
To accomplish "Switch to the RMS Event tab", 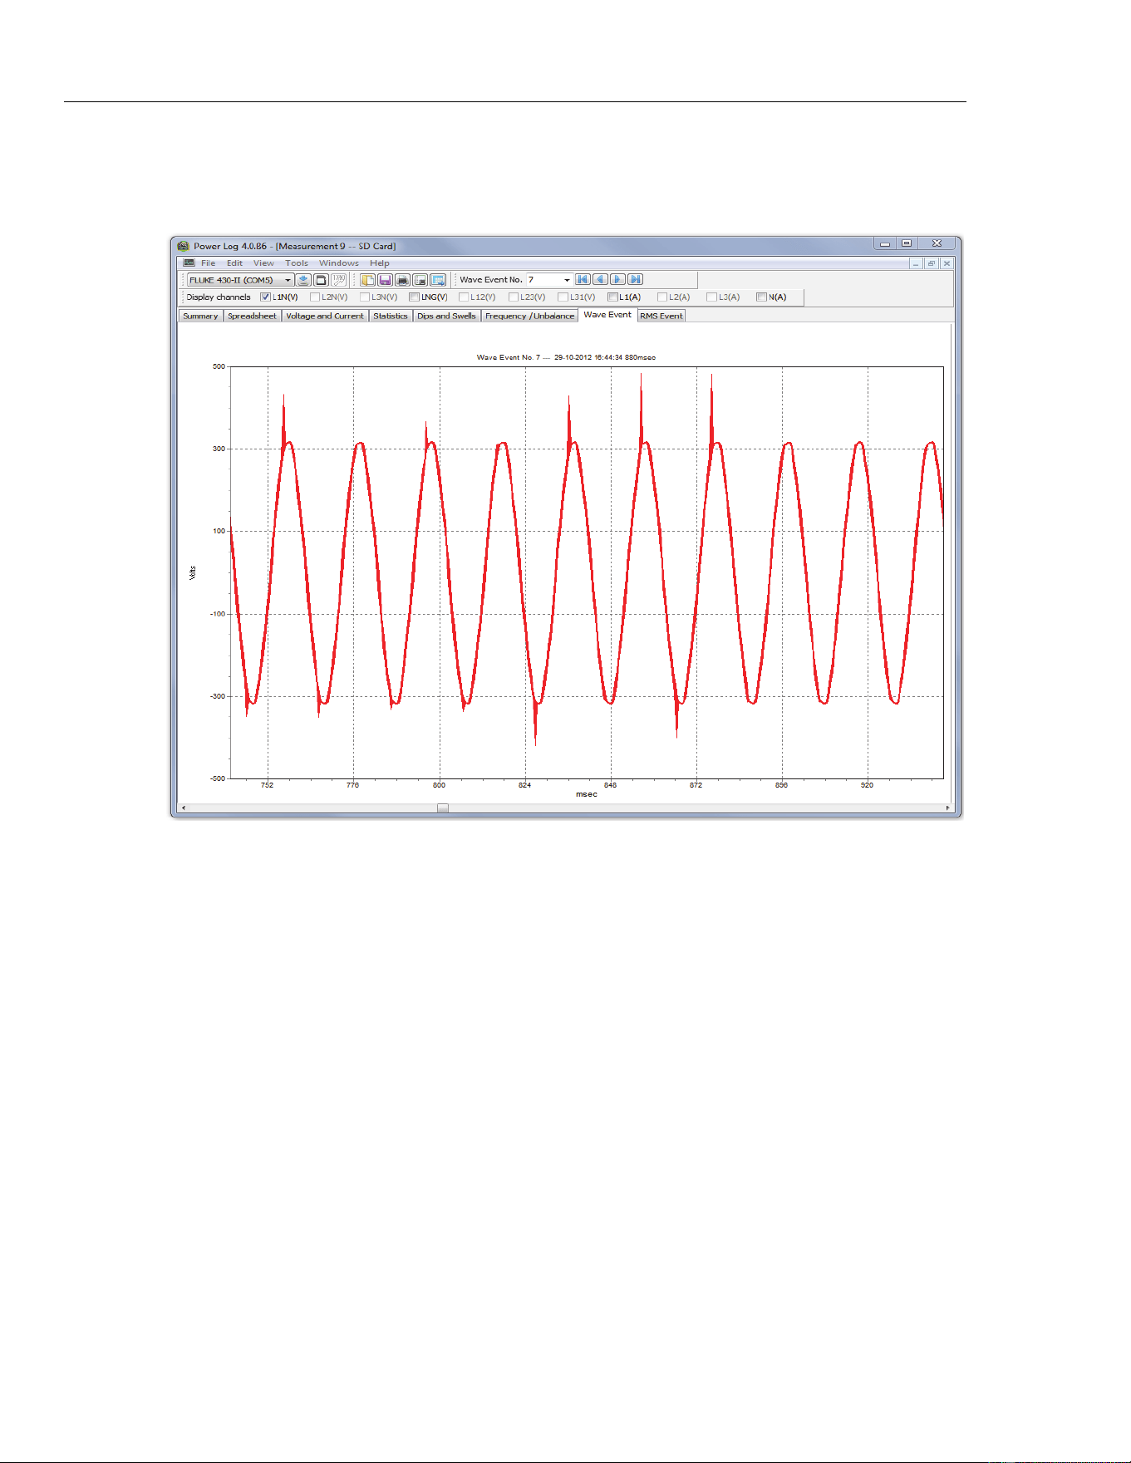I will coord(661,316).
